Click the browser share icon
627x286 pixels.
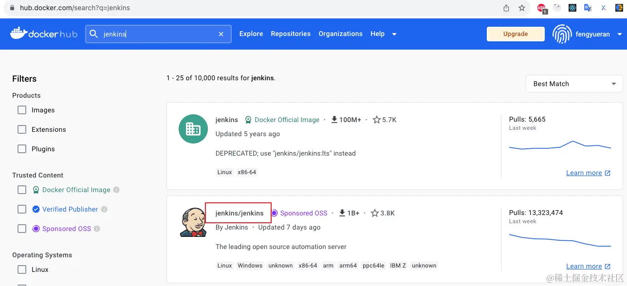tap(506, 8)
